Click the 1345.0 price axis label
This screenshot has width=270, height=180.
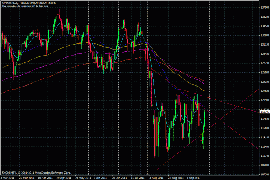[x=265, y=26]
